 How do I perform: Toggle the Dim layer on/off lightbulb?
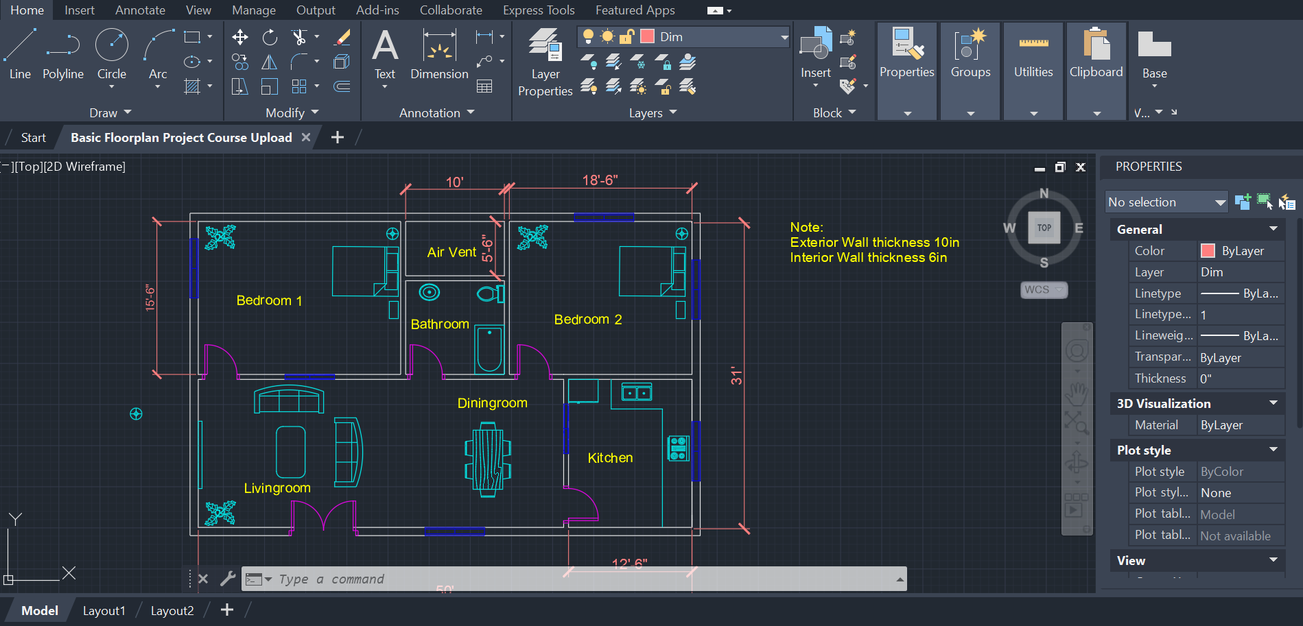(x=588, y=36)
